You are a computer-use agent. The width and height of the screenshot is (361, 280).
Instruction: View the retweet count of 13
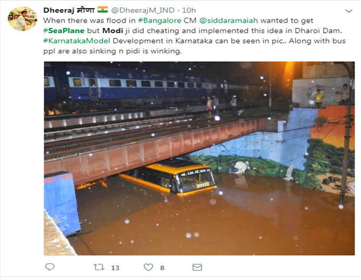(x=115, y=268)
